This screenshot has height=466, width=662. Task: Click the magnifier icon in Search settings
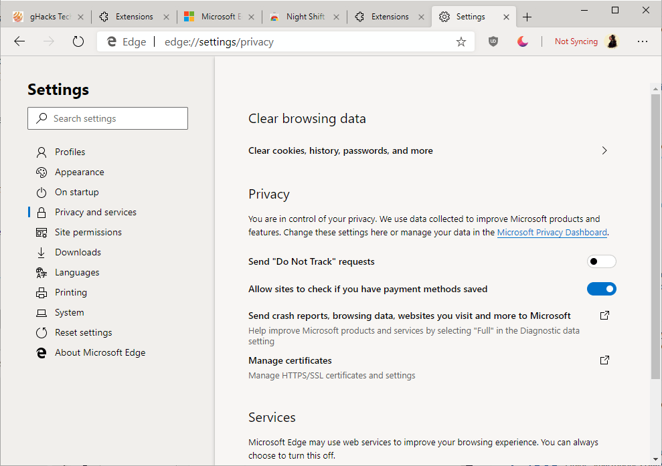[x=42, y=118]
